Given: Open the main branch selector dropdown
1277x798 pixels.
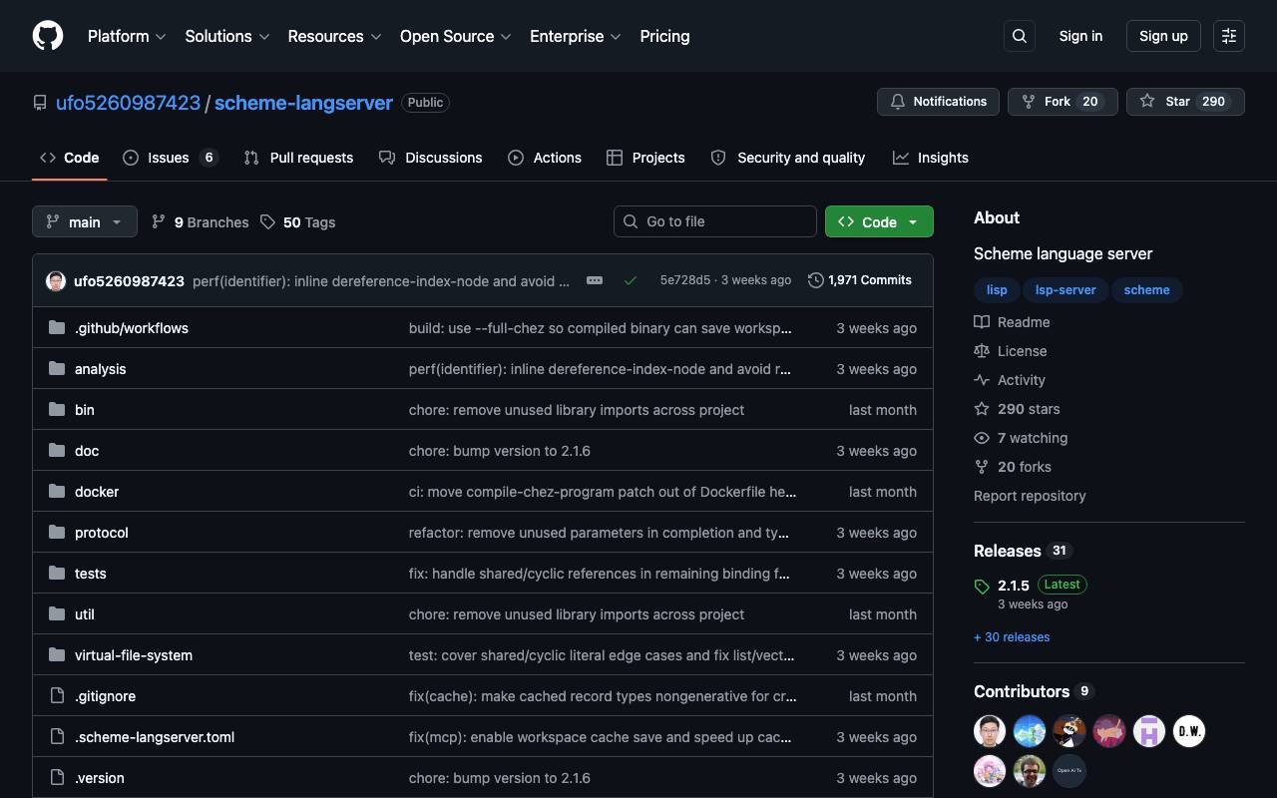Looking at the screenshot, I should coord(84,221).
